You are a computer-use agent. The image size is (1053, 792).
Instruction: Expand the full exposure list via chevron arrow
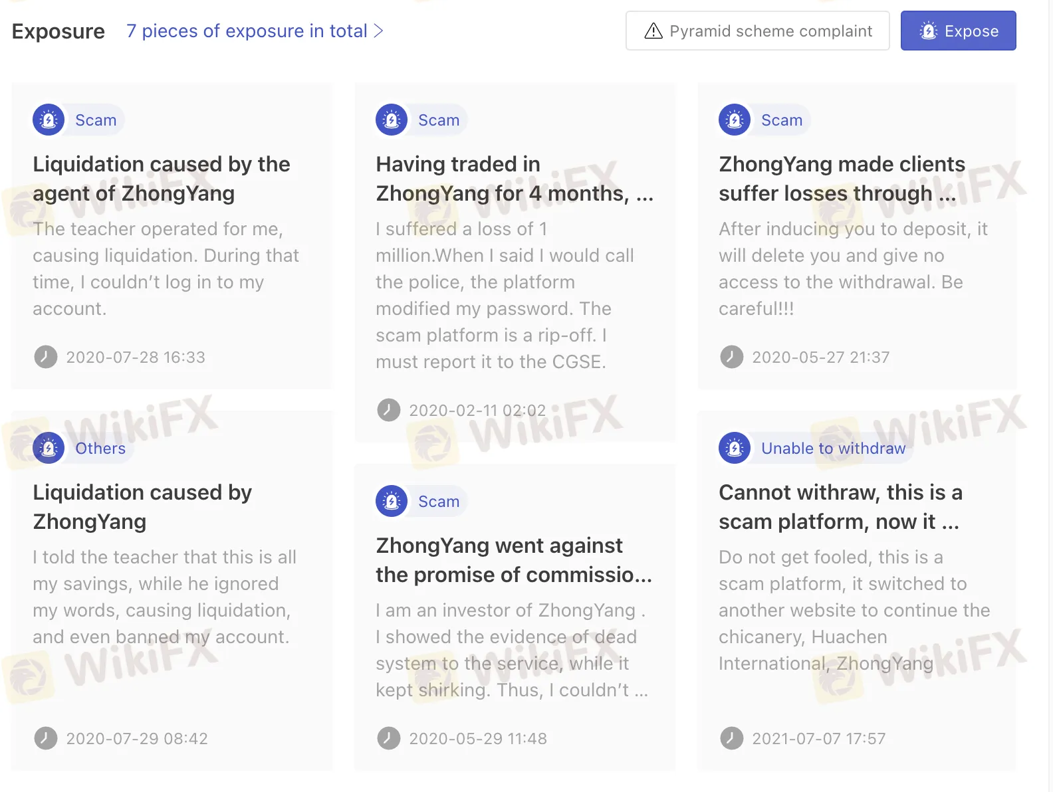click(379, 31)
